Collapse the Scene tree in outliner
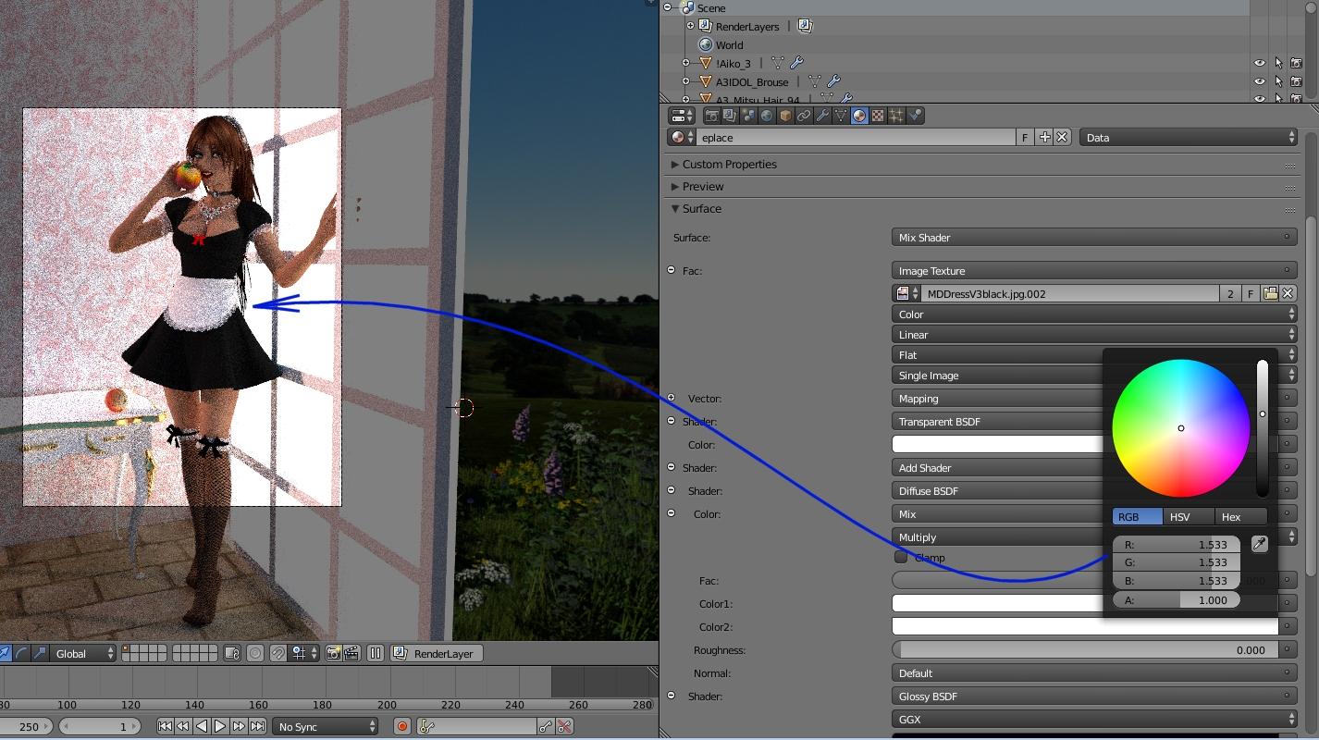 (x=667, y=7)
